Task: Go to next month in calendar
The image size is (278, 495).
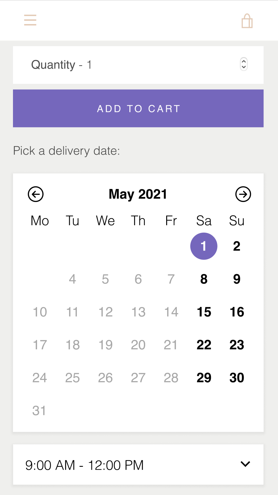Action: pos(243,194)
